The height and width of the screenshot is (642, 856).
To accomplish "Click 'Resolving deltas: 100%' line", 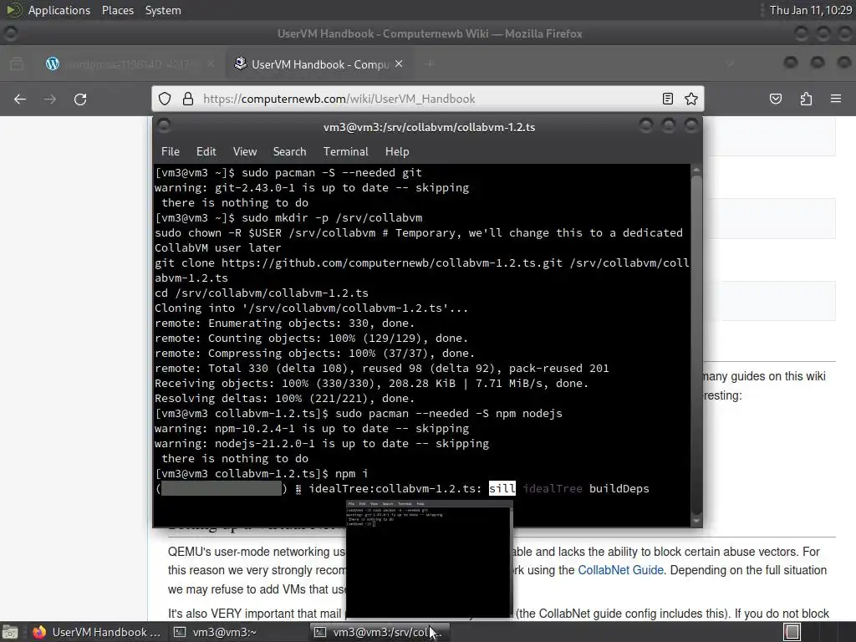I will [x=284, y=398].
